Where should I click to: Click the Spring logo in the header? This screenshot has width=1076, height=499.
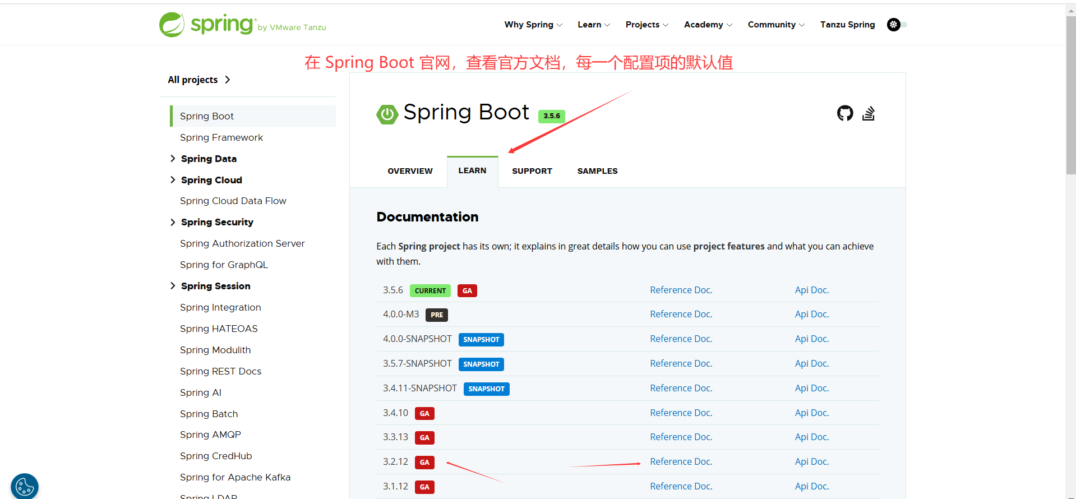pyautogui.click(x=242, y=25)
